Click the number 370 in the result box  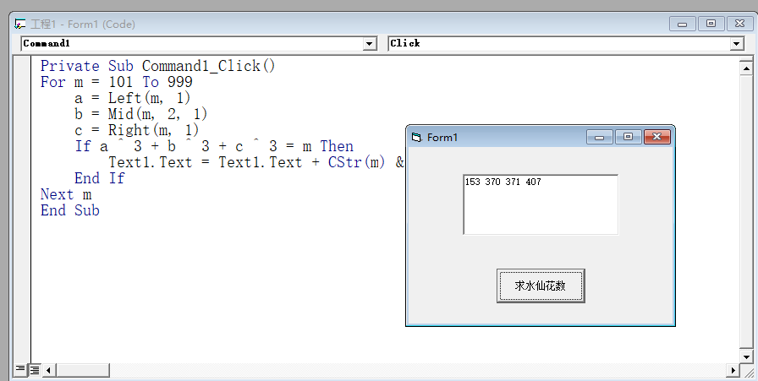click(x=492, y=182)
